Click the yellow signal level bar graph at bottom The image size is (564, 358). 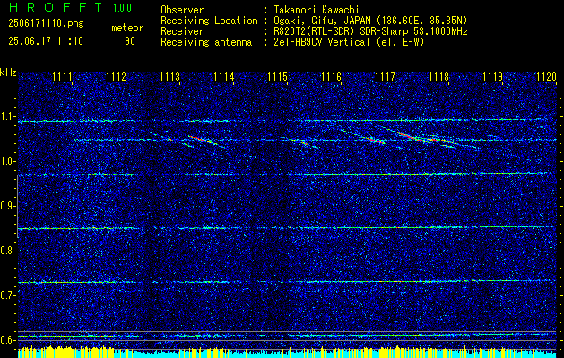coord(287,353)
